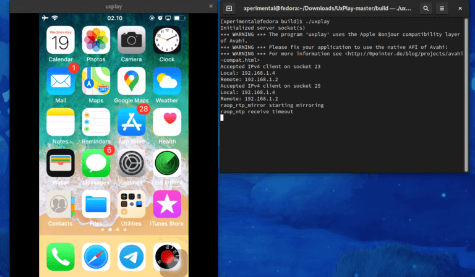Open the Mail app with unread badge
This screenshot has height=277, width=475.
click(61, 81)
